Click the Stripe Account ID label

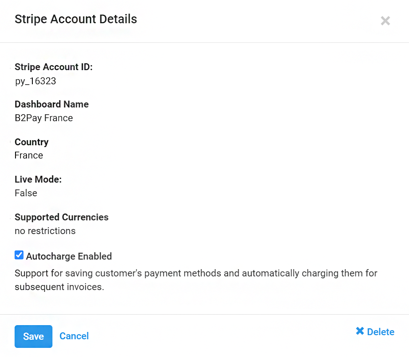click(53, 67)
